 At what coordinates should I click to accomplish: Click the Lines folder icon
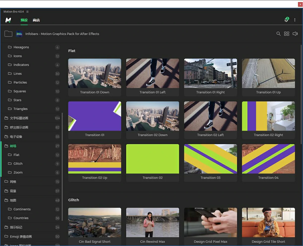[10, 74]
